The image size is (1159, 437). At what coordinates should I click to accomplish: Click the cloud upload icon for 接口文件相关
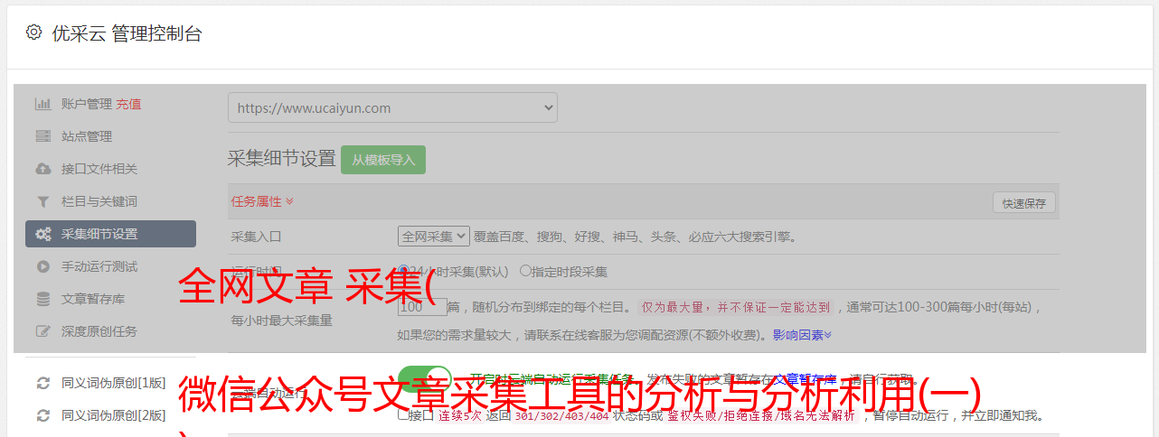coord(42,169)
